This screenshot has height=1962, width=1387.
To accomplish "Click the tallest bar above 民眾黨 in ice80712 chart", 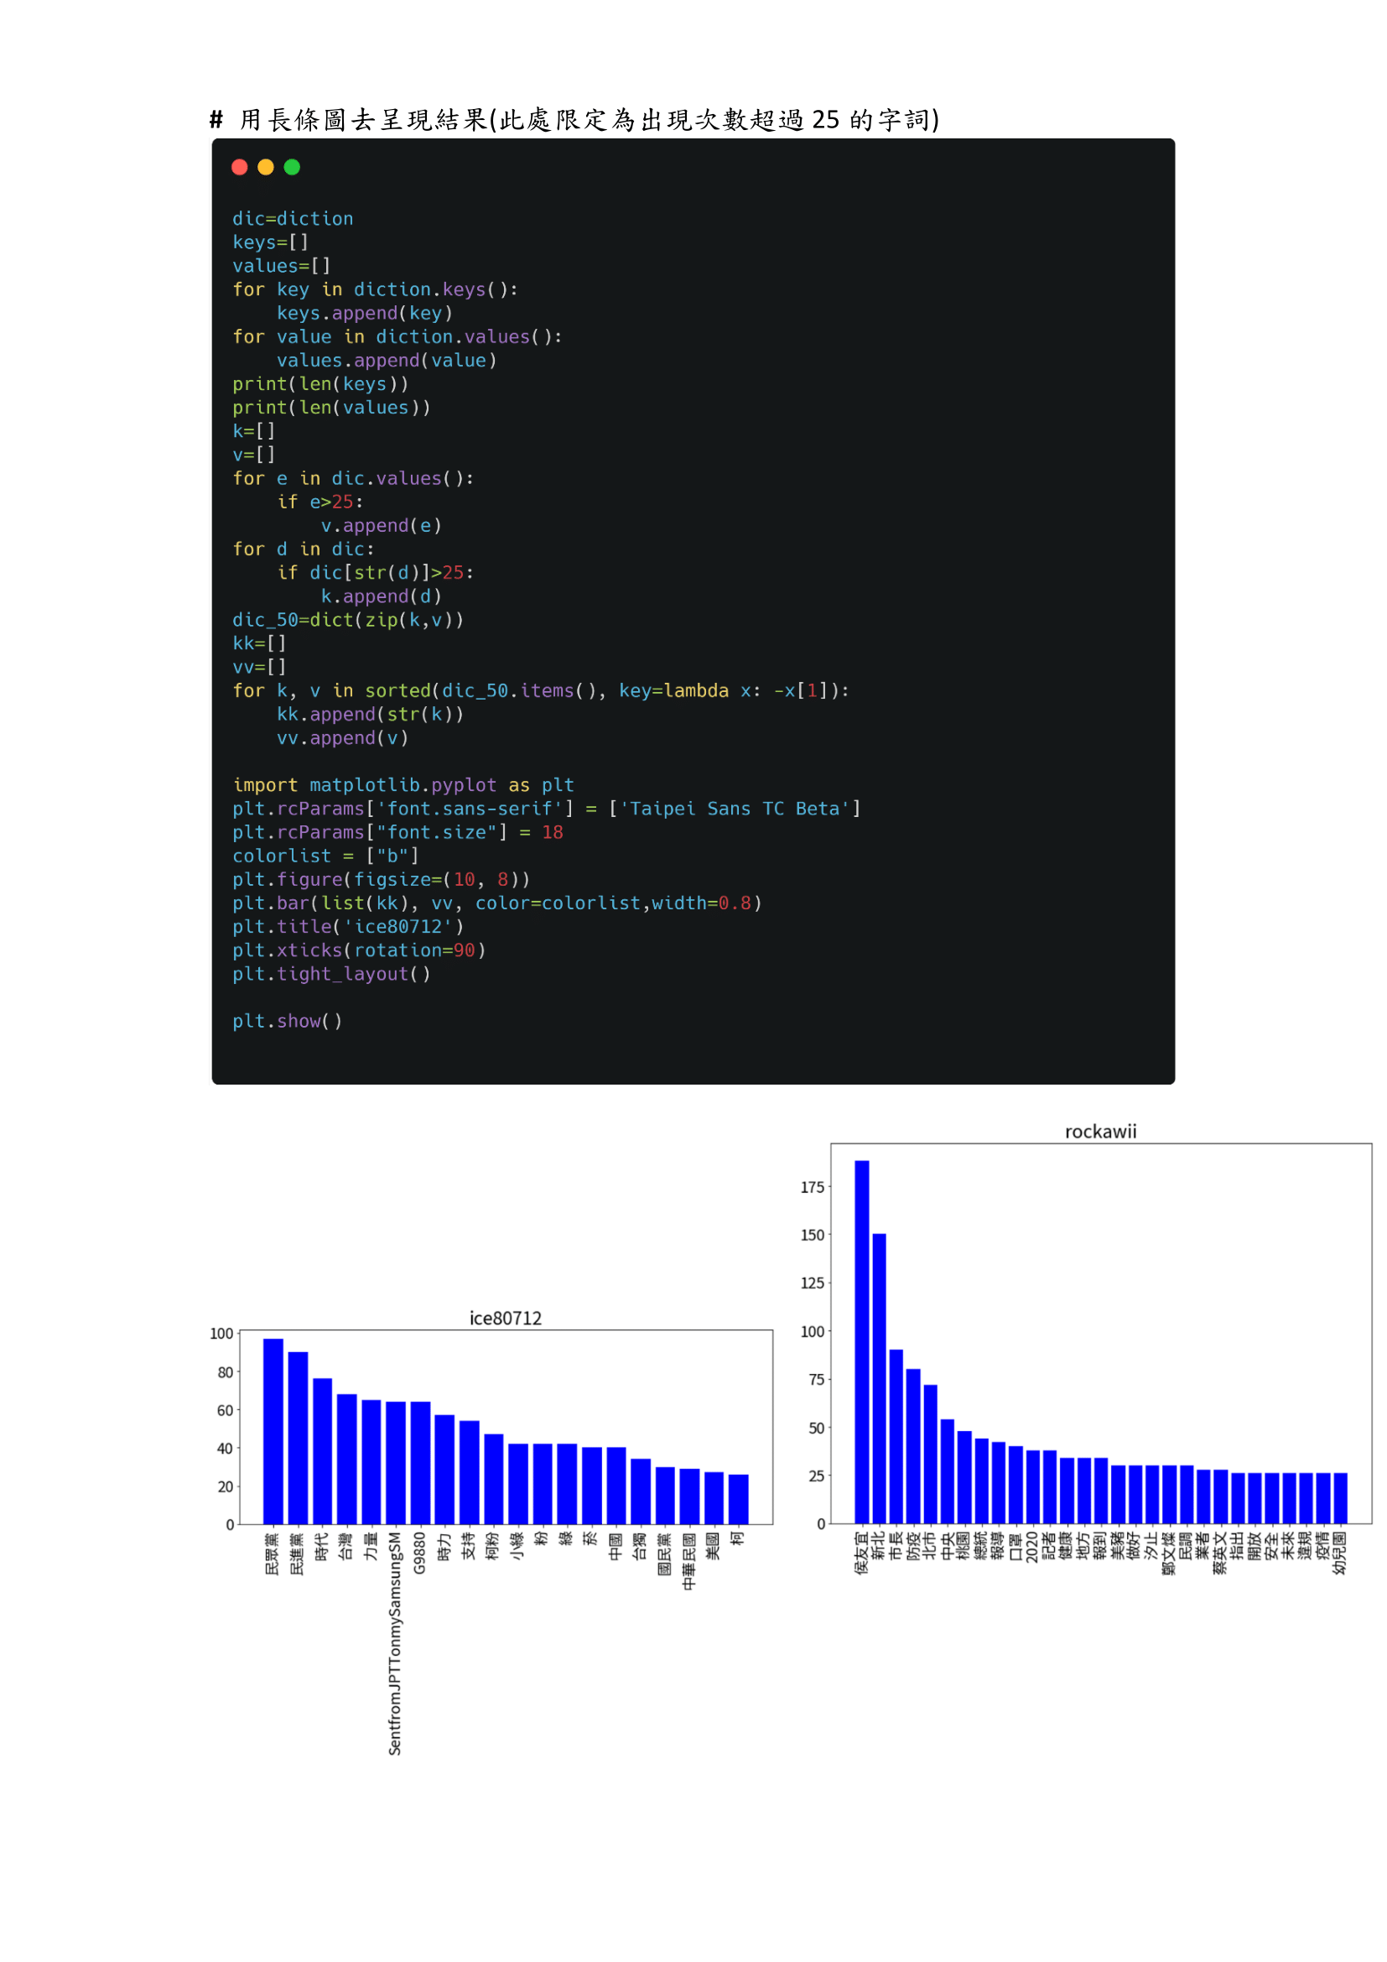I will pos(273,1431).
